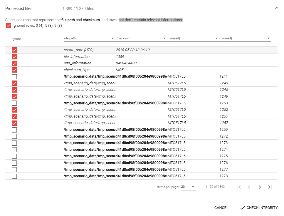This screenshot has width=284, height=216.
Task: Uncheck ignore box for row 1243
Action: tap(14, 83)
